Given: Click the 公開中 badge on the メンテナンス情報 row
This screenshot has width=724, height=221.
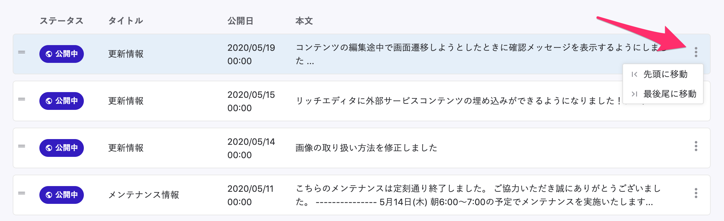Looking at the screenshot, I should (x=62, y=195).
